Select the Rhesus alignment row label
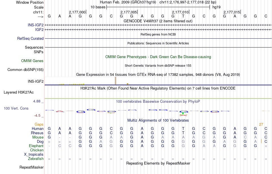Image resolution: width=272 pixels, height=174 pixels. [37, 133]
